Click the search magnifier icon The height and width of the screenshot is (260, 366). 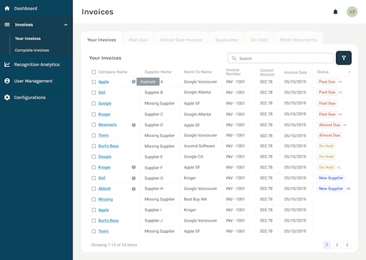(x=234, y=58)
